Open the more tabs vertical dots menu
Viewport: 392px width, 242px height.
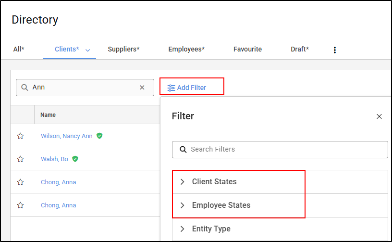(335, 50)
